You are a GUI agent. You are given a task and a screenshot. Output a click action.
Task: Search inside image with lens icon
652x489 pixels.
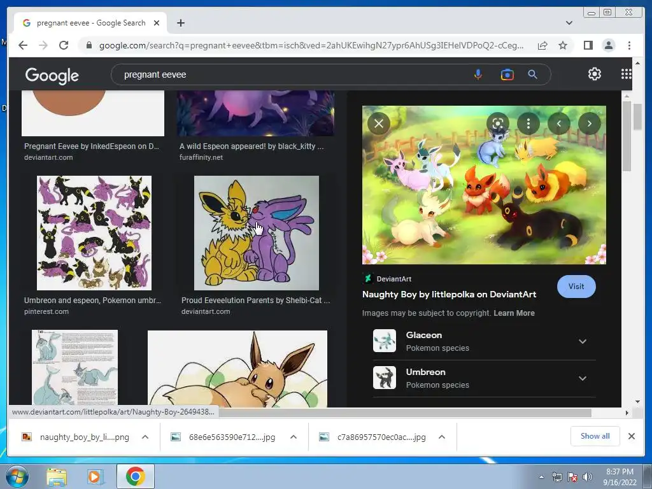pyautogui.click(x=498, y=124)
